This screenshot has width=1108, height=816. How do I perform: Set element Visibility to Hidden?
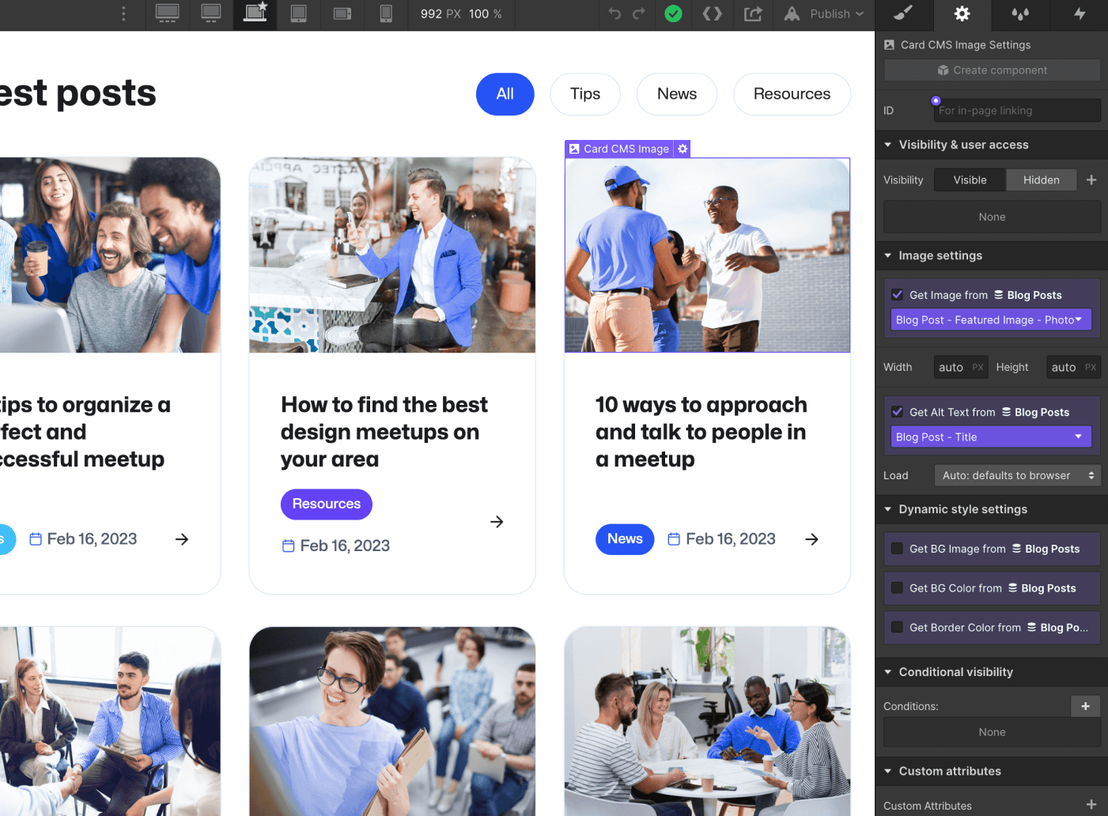click(1041, 179)
